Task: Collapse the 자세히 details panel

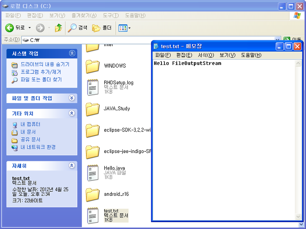Action: tap(72, 165)
